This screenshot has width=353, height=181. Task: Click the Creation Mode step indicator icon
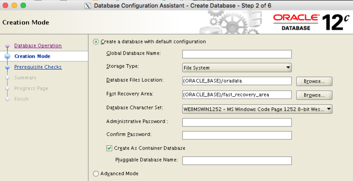tap(8, 56)
